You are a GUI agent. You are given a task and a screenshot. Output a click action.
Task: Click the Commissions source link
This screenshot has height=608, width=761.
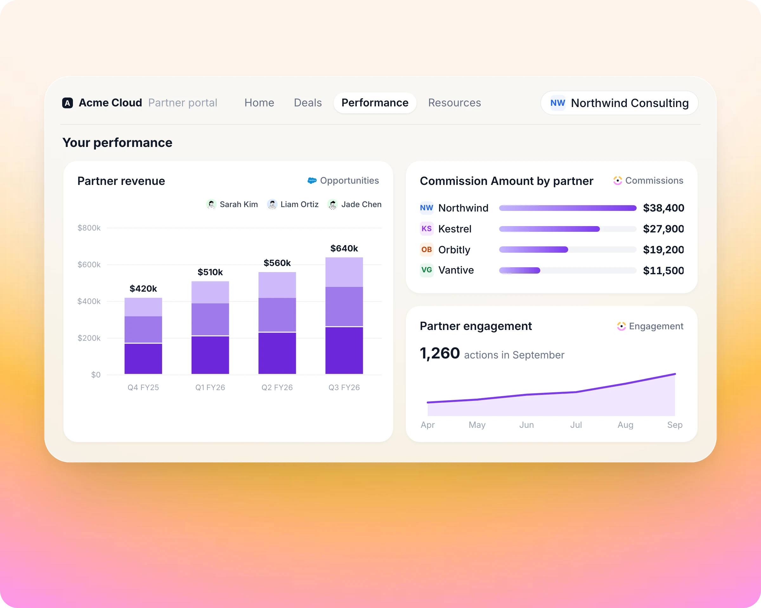coord(648,180)
